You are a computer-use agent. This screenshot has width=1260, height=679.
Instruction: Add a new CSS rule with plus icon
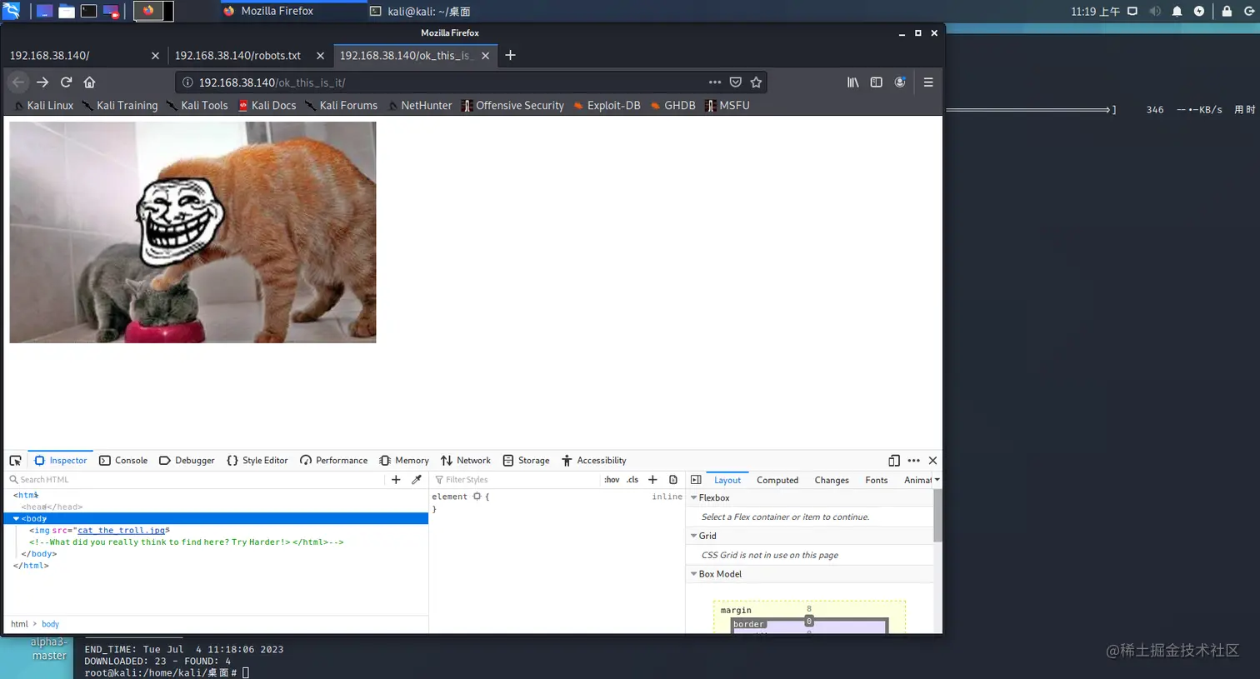(x=652, y=480)
